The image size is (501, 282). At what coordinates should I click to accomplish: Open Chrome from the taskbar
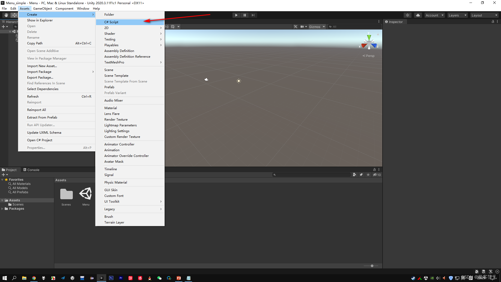coord(34,278)
